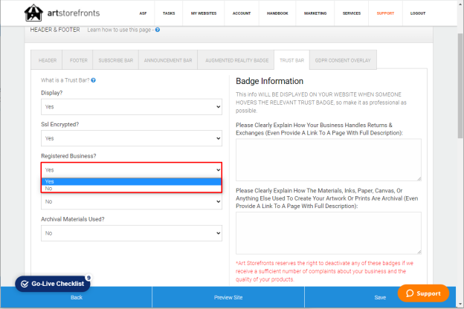Screen dimensions: 464x309
Task: Click the What is a Trust Bar? text
Action: [65, 80]
